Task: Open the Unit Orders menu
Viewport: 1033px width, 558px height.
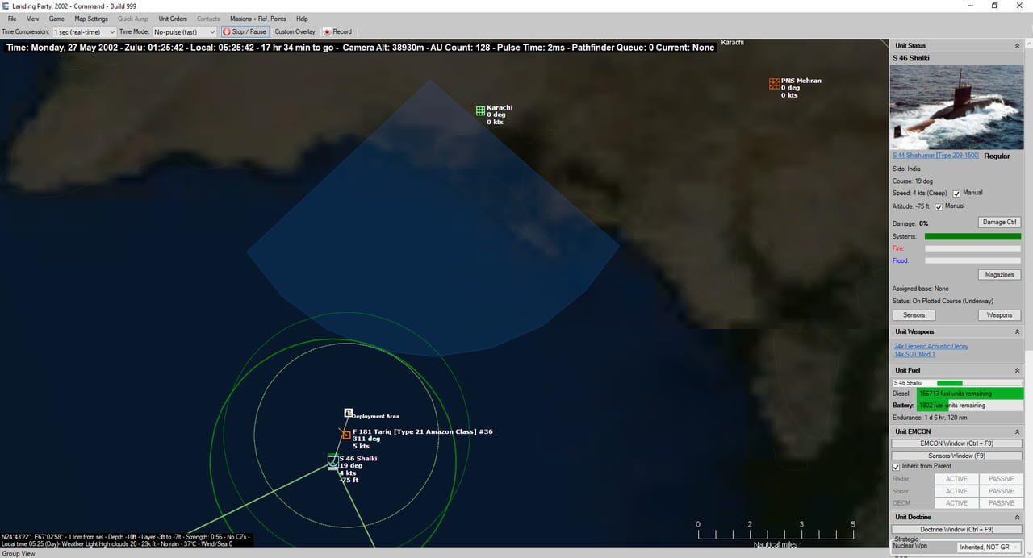Action: pos(173,19)
